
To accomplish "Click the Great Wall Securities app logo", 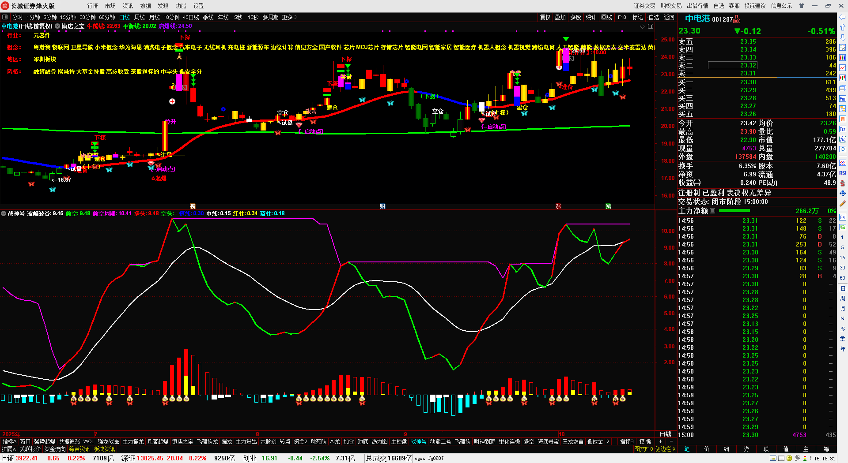I will pyautogui.click(x=5, y=6).
